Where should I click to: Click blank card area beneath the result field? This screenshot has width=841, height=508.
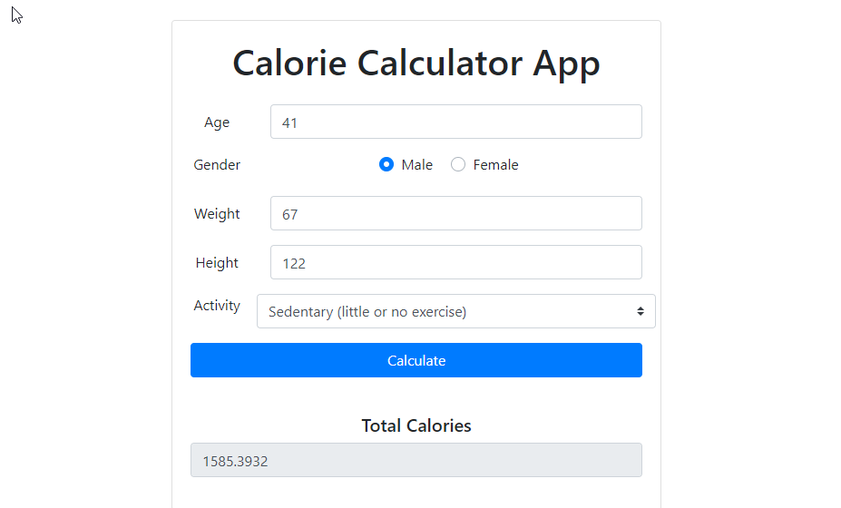(x=416, y=493)
